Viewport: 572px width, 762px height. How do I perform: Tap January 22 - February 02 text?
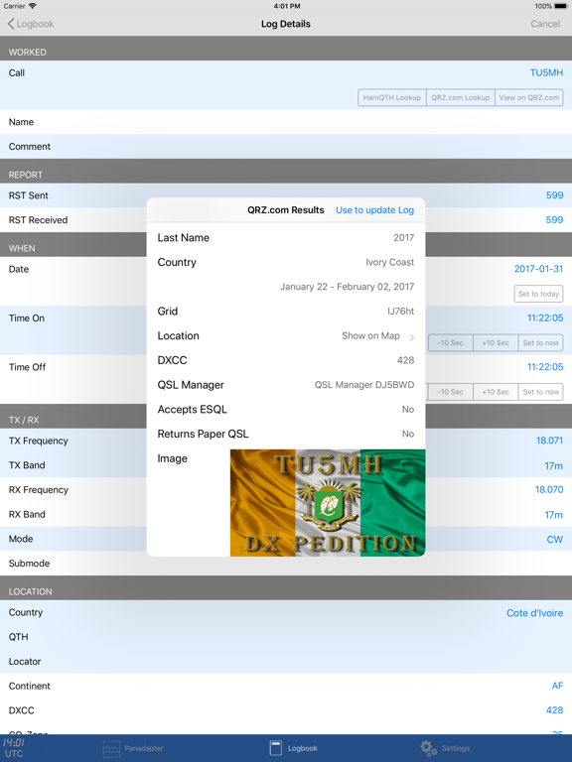point(347,287)
